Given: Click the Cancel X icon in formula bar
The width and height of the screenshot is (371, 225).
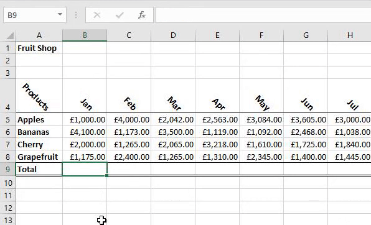Looking at the screenshot, I should tap(97, 15).
